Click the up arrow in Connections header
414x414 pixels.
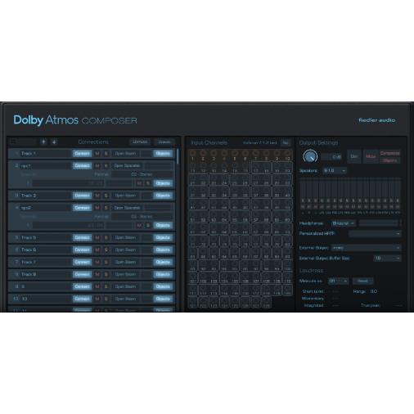43,142
